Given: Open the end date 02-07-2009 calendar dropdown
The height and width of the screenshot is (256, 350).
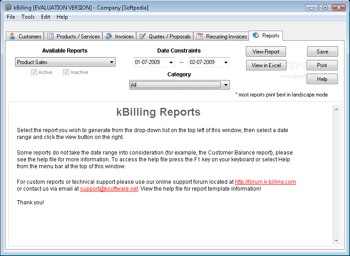Looking at the screenshot, I should click(226, 62).
